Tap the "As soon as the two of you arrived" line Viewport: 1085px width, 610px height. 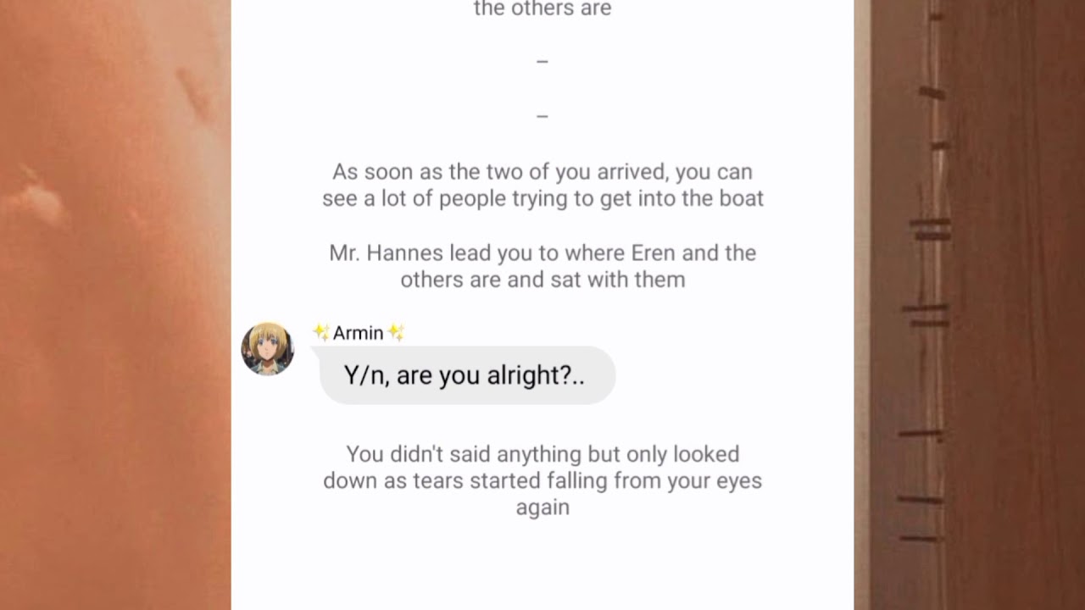(x=542, y=172)
